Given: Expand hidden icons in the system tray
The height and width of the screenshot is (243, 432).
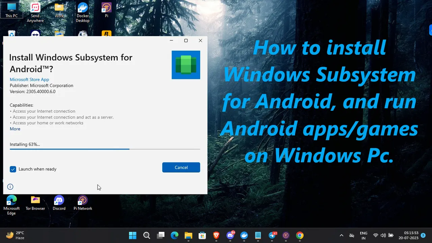Looking at the screenshot, I should (342, 235).
